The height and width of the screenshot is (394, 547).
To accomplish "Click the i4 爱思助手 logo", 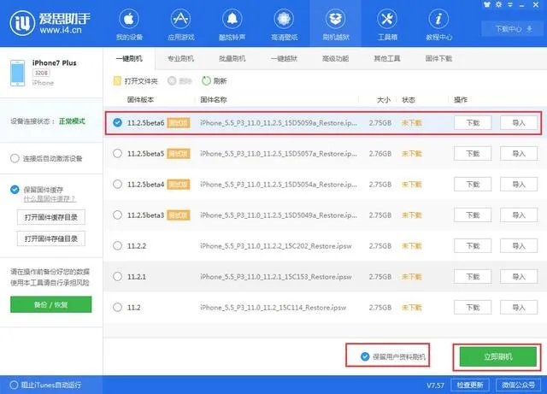I will (x=50, y=23).
